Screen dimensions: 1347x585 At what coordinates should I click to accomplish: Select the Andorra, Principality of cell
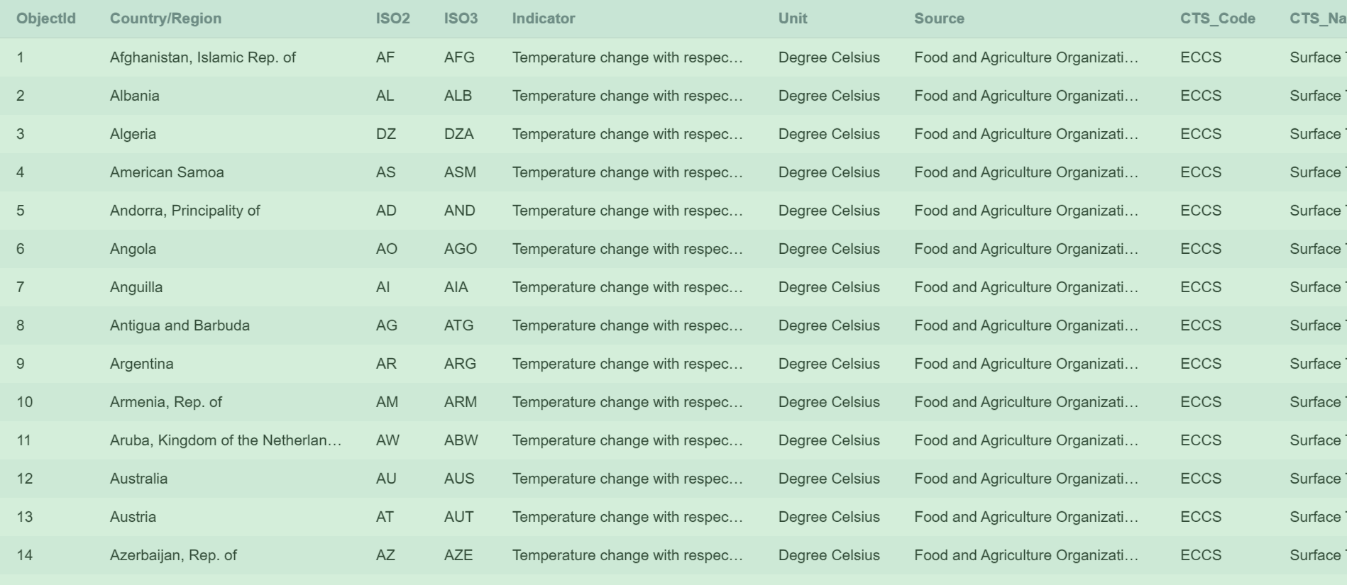(185, 211)
